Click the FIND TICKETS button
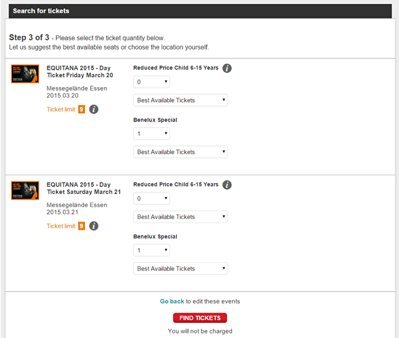Screen dimensions: 399x338 [200, 318]
